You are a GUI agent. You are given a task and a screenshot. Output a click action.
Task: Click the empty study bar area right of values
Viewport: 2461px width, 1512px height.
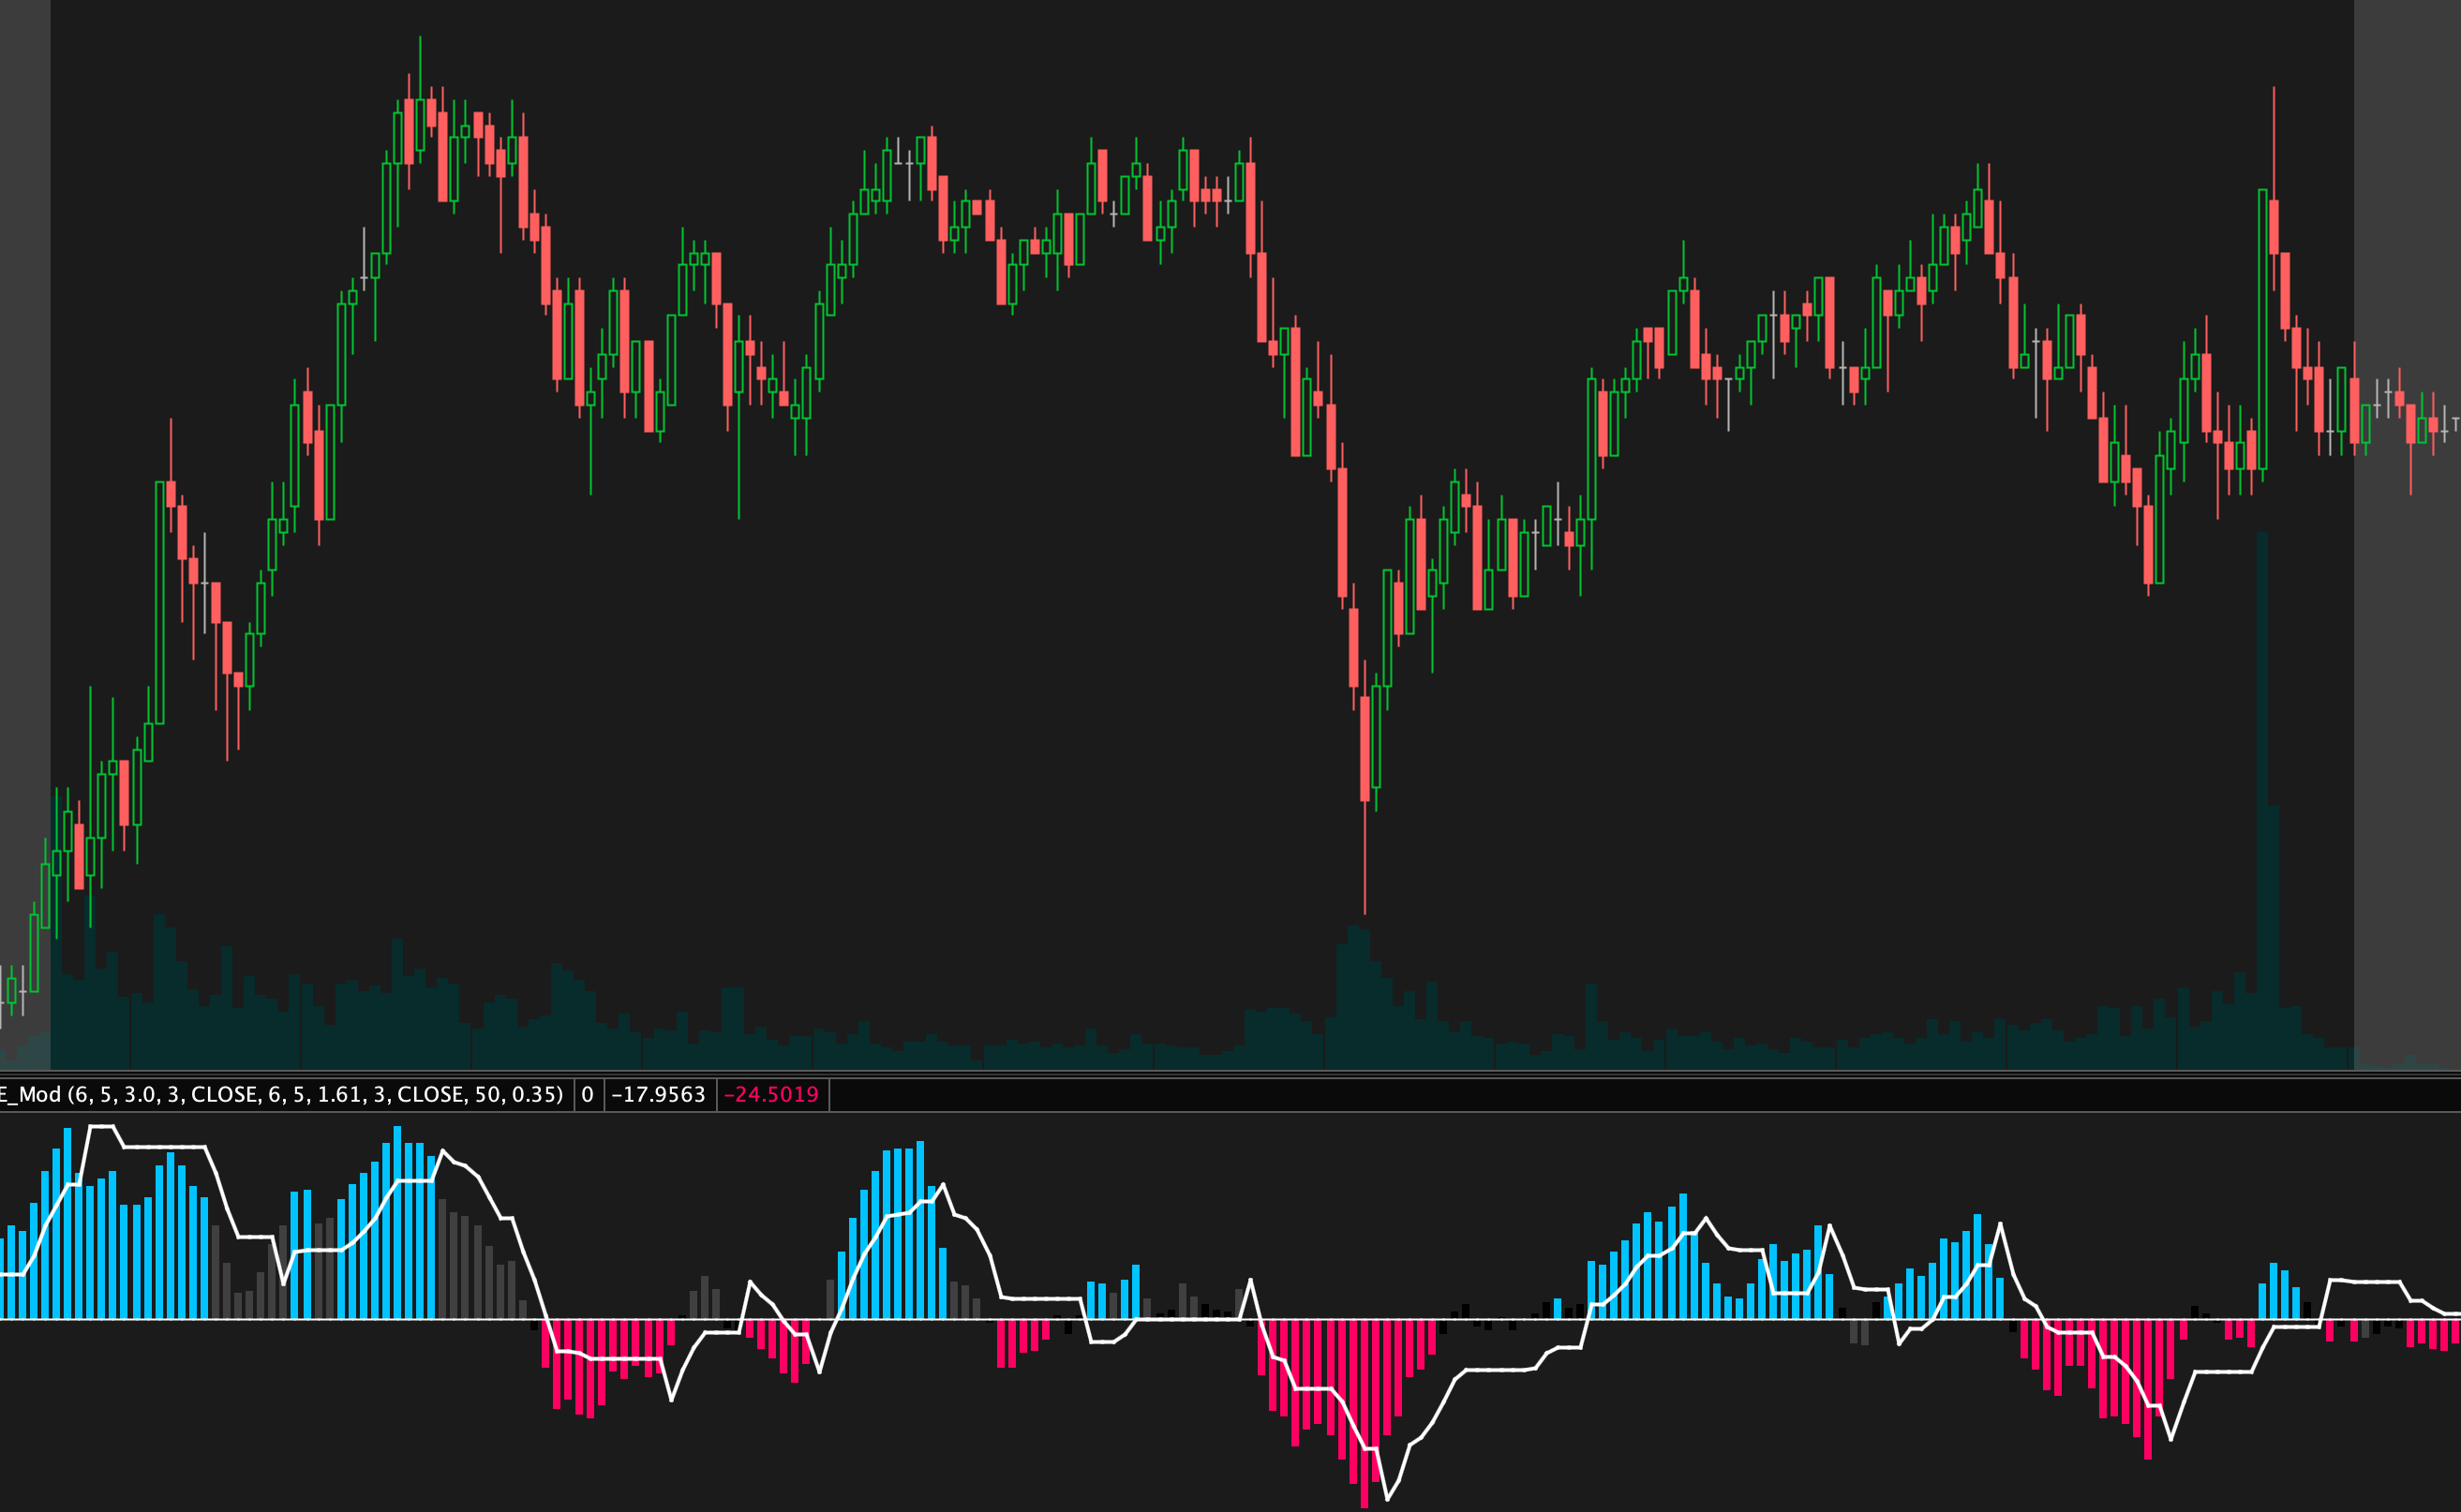point(1601,1095)
